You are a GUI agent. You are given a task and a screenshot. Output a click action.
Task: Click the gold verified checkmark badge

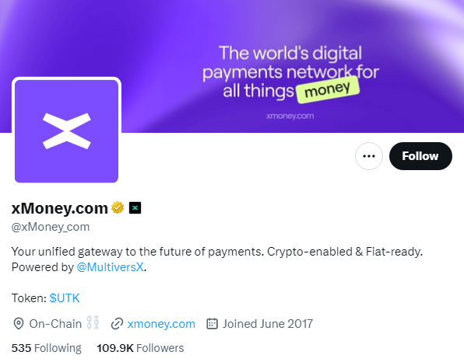click(118, 208)
